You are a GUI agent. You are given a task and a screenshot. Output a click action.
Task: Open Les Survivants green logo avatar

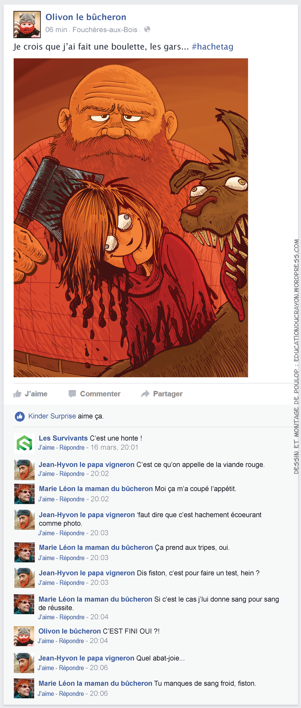pos(24,443)
